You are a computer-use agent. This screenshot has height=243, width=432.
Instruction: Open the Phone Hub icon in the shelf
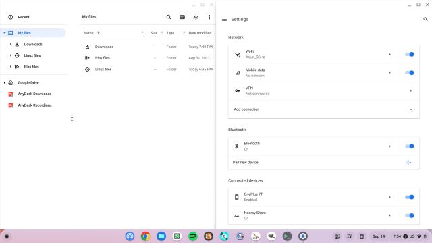362,236
